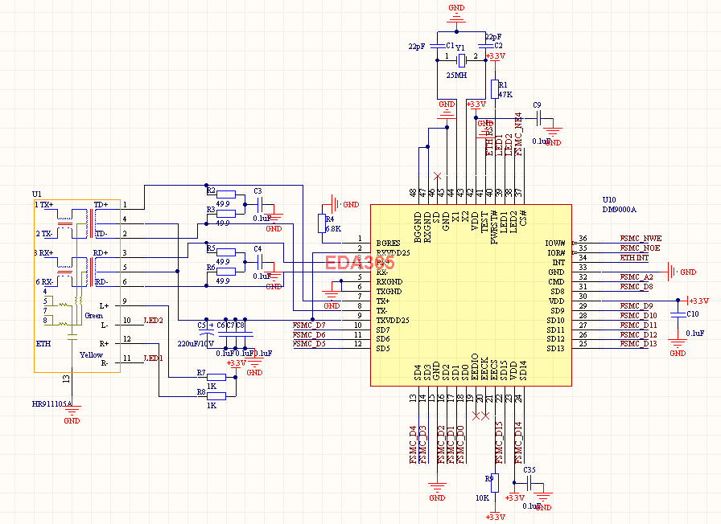The height and width of the screenshot is (524, 721).
Task: Click the DM9000A part name text
Action: 620,210
